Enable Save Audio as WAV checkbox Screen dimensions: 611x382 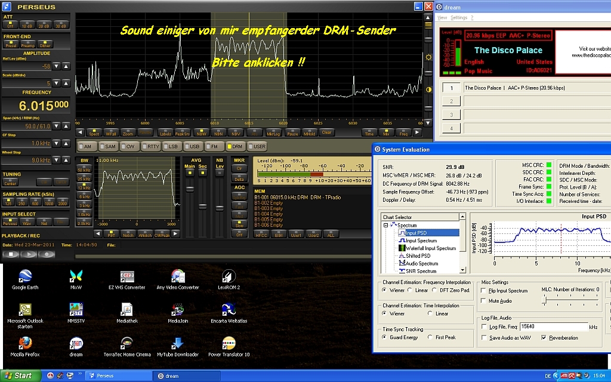pyautogui.click(x=484, y=338)
